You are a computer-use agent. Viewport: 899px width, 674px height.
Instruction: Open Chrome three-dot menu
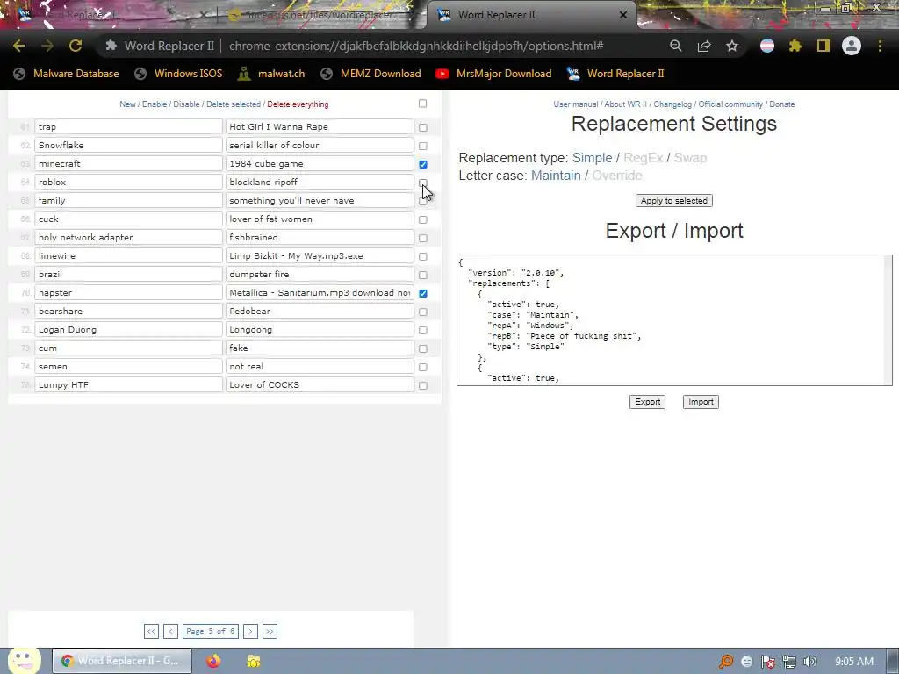coord(880,46)
